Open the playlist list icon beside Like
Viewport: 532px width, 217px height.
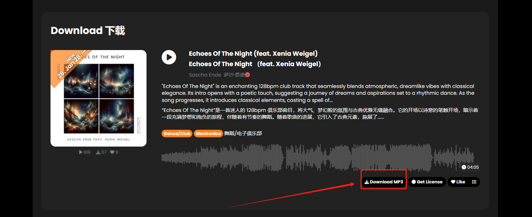pyautogui.click(x=474, y=182)
